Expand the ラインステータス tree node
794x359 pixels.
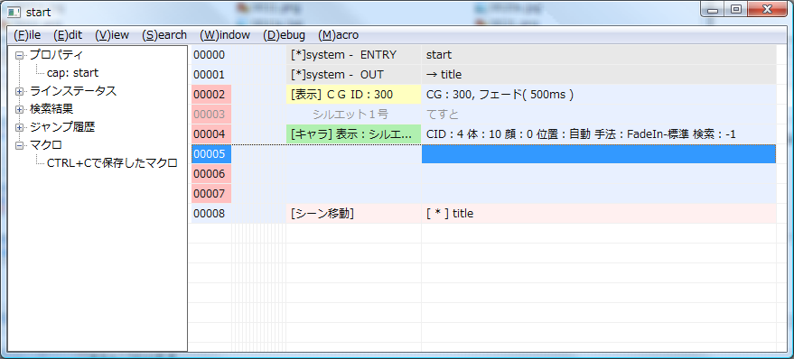click(x=19, y=91)
